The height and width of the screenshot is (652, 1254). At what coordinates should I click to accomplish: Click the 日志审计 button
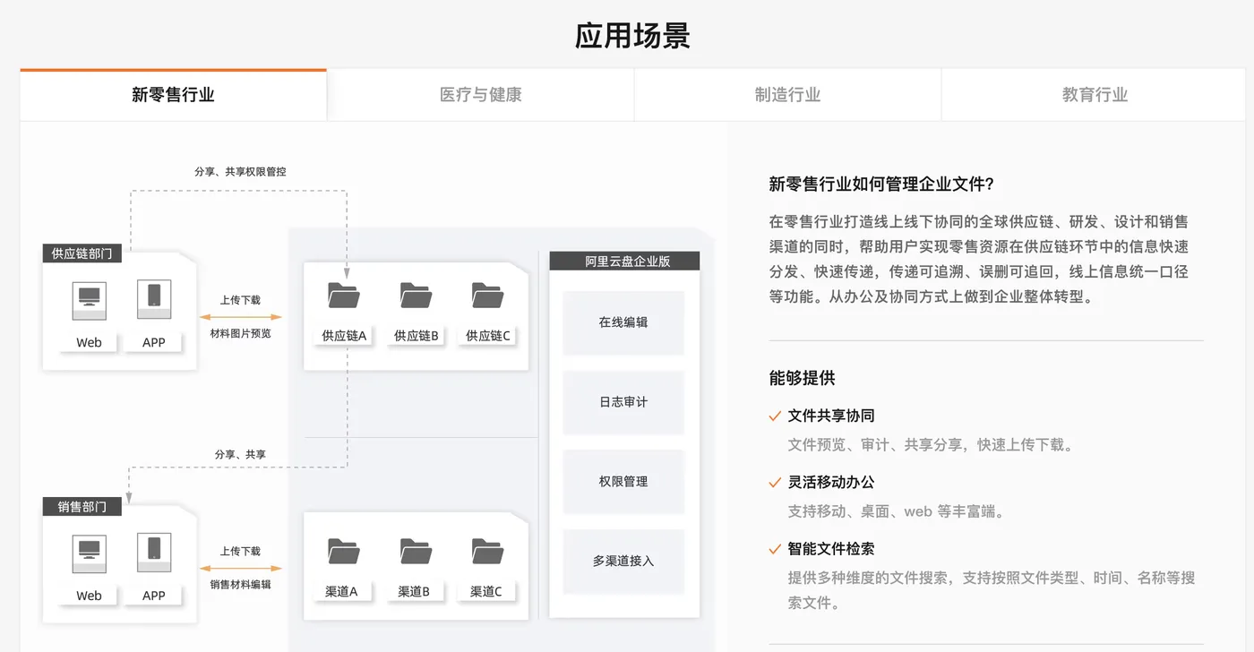pyautogui.click(x=623, y=402)
